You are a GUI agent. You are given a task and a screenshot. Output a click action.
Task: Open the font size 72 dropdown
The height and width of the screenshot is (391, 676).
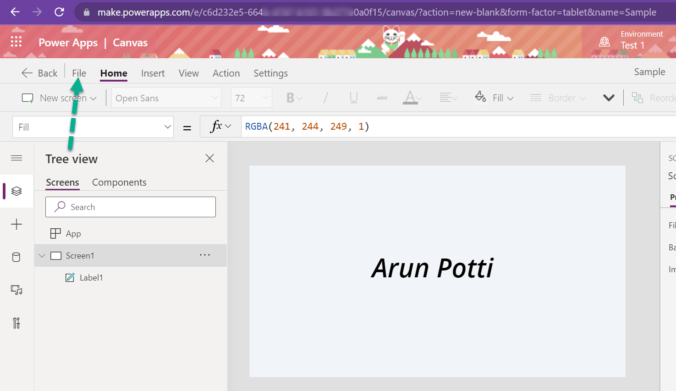point(252,98)
